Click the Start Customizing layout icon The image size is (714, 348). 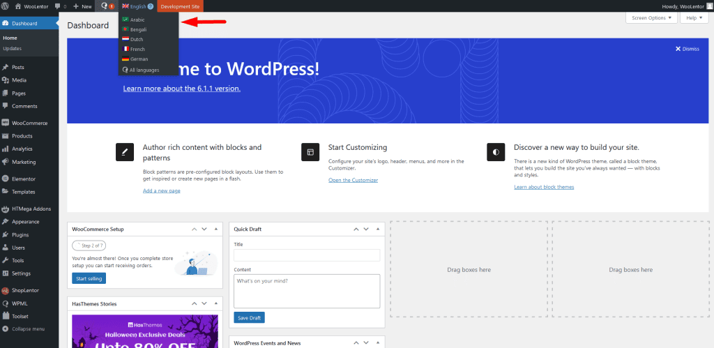(x=310, y=152)
